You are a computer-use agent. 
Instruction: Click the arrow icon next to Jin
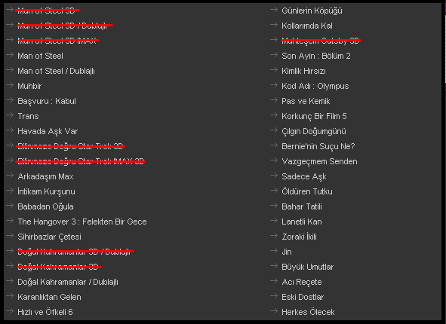tap(274, 251)
